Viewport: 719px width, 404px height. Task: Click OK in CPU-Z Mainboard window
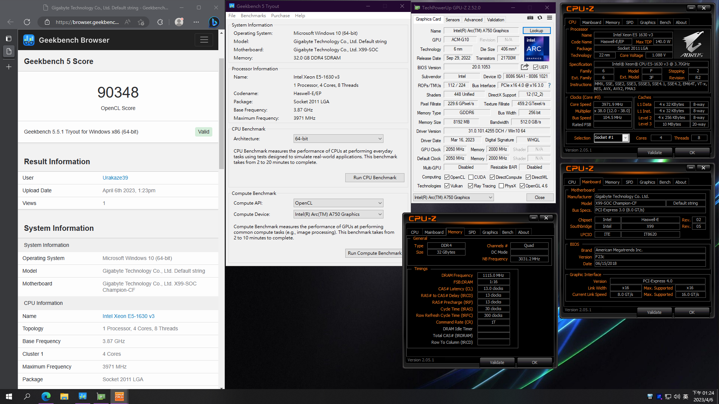[x=692, y=312]
